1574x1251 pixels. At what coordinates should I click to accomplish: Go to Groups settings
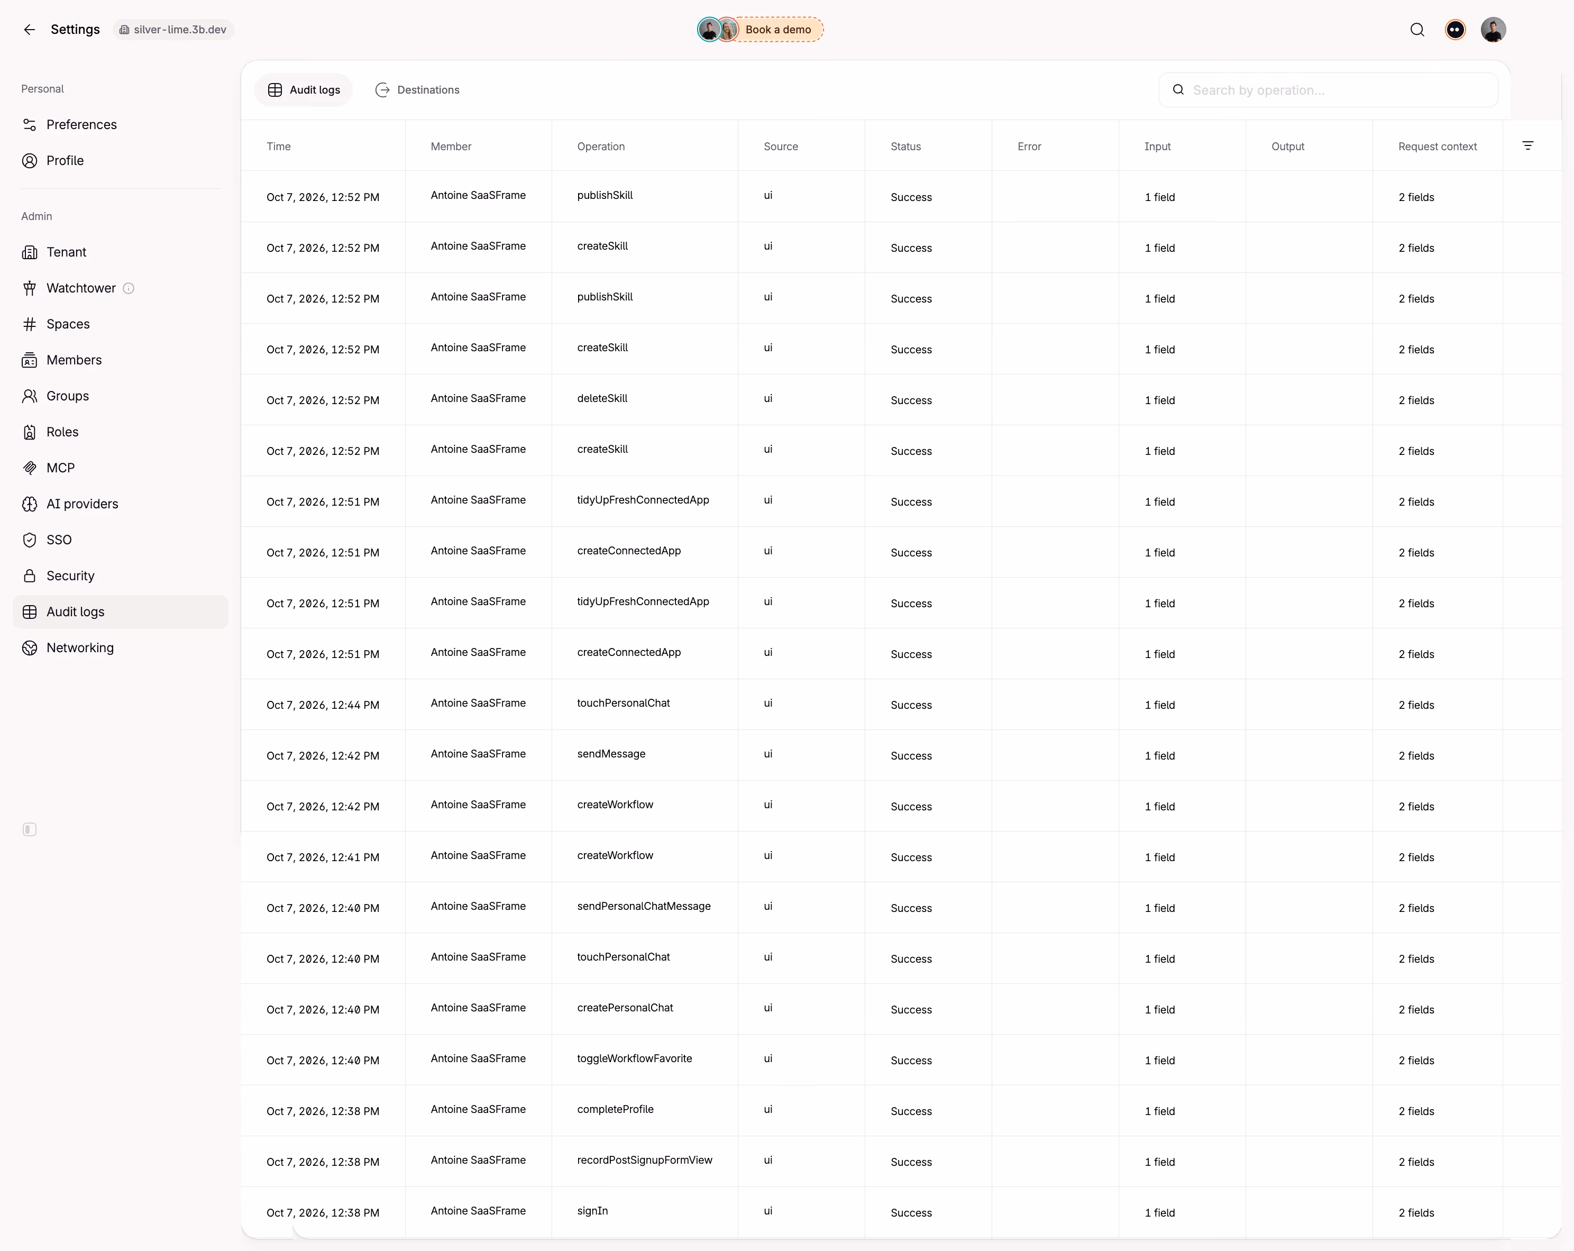point(121,396)
